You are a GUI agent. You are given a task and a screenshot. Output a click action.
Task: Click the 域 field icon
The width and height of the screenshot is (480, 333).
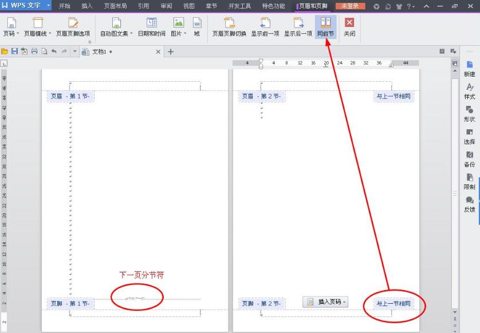[197, 23]
